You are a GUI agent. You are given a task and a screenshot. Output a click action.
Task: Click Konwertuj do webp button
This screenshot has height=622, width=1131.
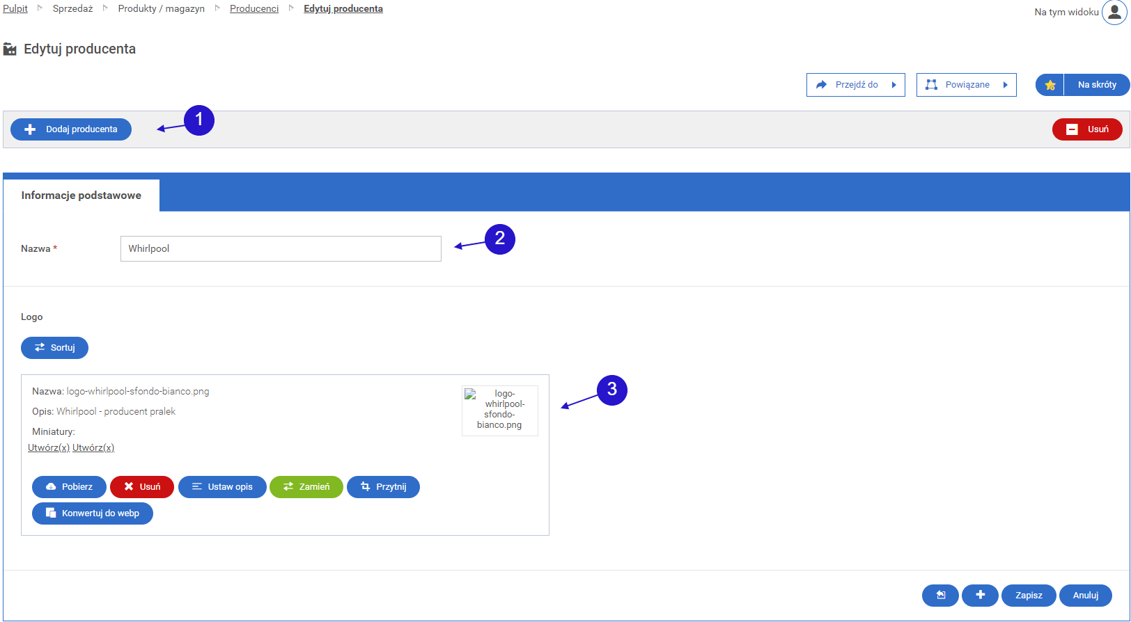pos(93,513)
